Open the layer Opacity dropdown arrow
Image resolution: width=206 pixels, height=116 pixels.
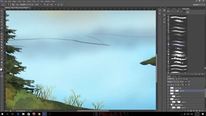point(189,82)
